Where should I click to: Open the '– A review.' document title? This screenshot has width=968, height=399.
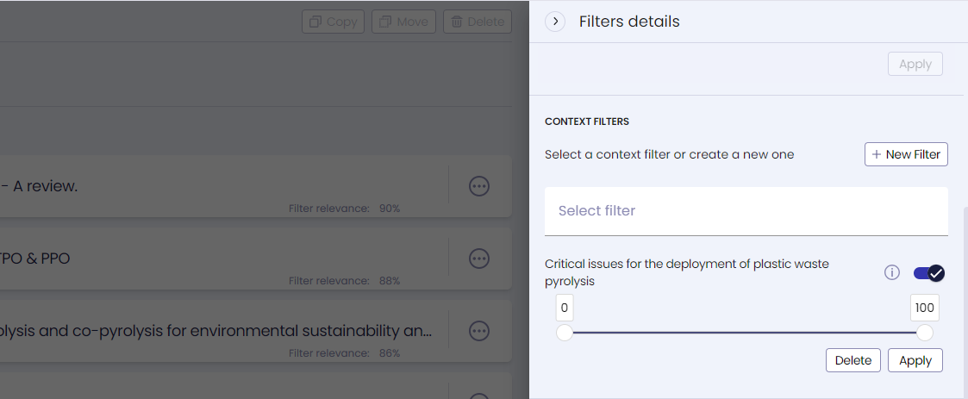(43, 185)
